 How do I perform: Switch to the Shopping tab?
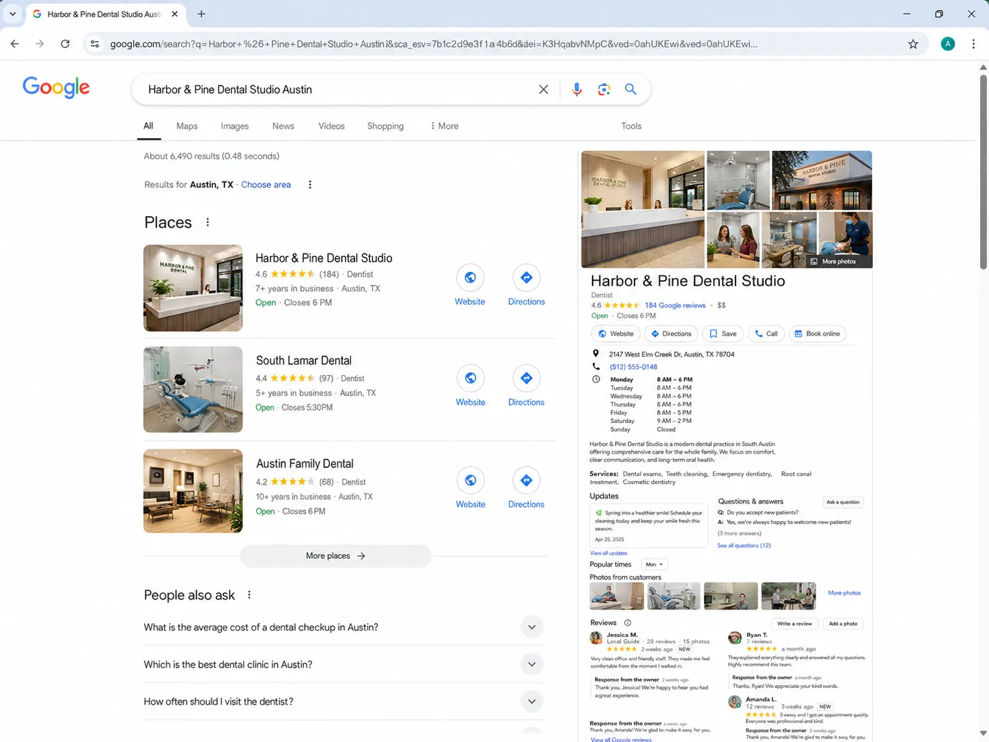(x=385, y=126)
